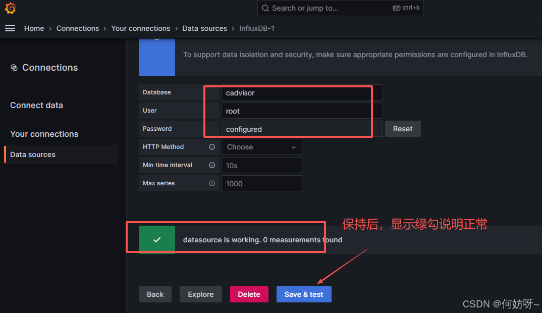542x313 pixels.
Task: Click the datasource is working message
Action: (263, 240)
